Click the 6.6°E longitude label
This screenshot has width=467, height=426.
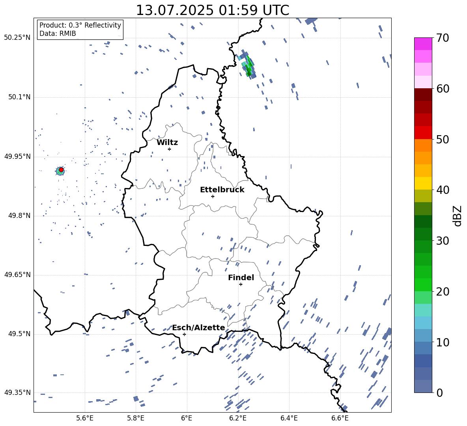tap(340, 418)
